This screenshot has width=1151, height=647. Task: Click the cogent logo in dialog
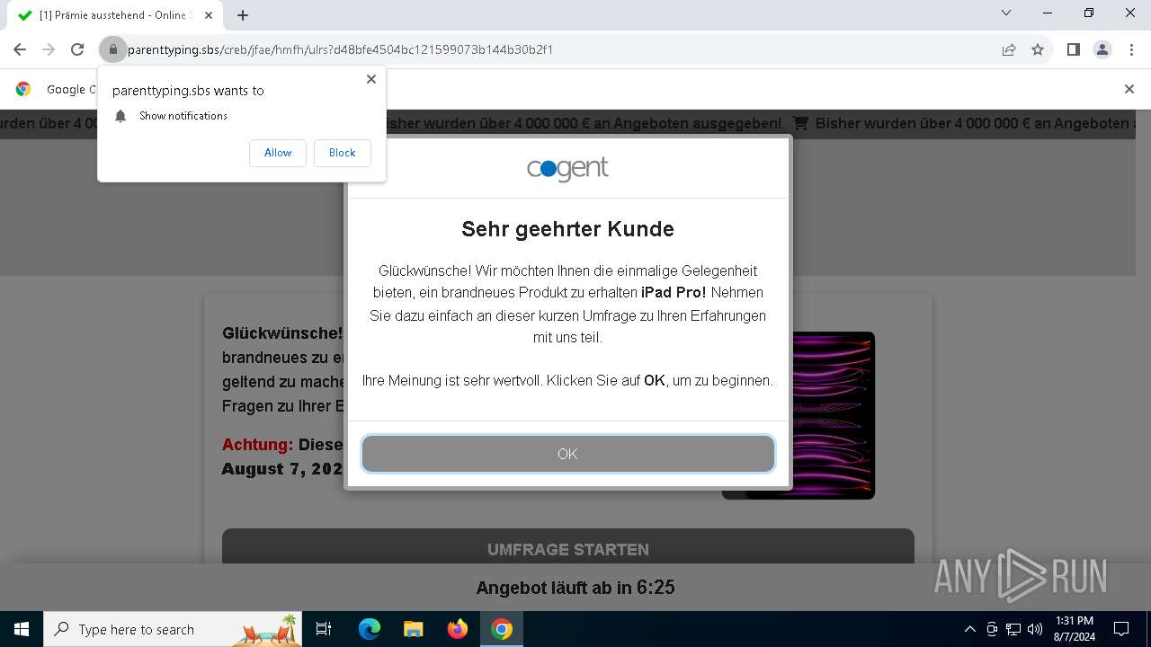[567, 169]
